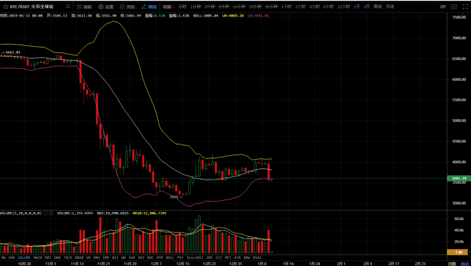Show the MACD indicator

click(x=38, y=258)
